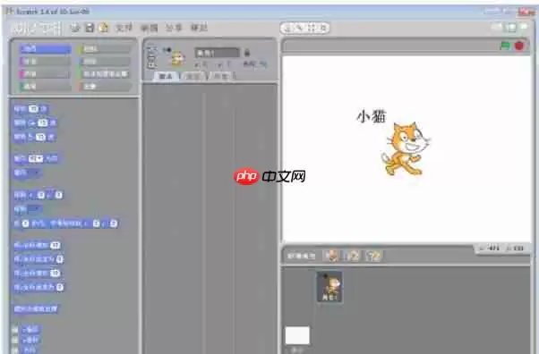This screenshot has width=539, height=354.
Task: Close the Scratch window
Action: (x=527, y=12)
